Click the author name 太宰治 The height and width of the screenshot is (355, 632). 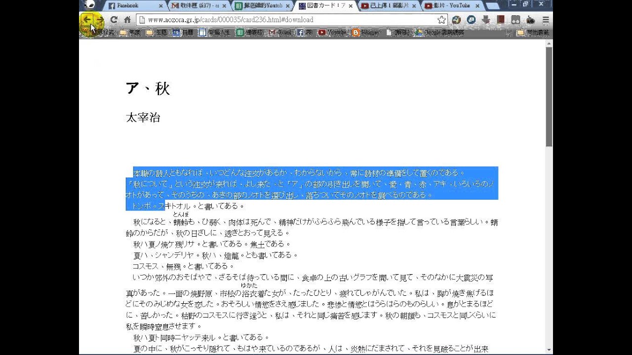143,117
